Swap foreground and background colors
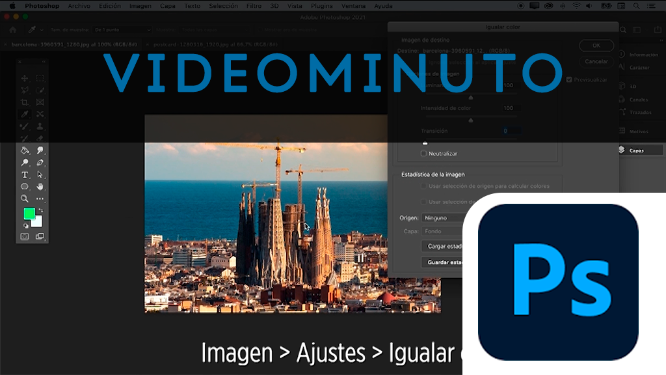Viewport: 666px width, 375px height. coord(40,211)
